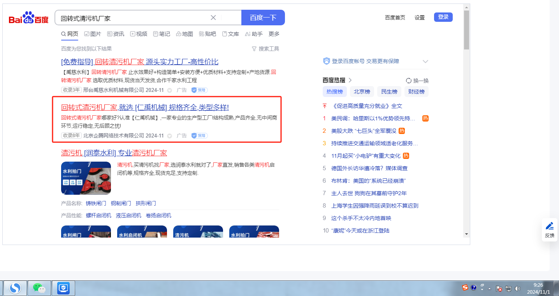Show hidden tray icons arrow

coord(490,288)
